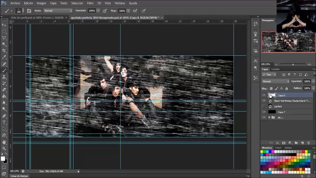Enable airbrush-style build-up effect
This screenshot has width=316, height=178.
click(135, 11)
